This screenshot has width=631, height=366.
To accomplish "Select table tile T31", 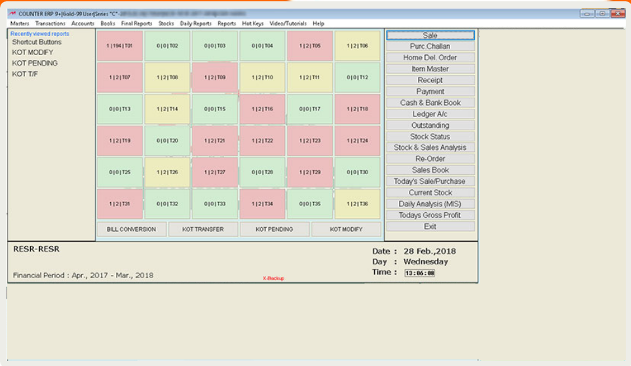I will (x=119, y=204).
